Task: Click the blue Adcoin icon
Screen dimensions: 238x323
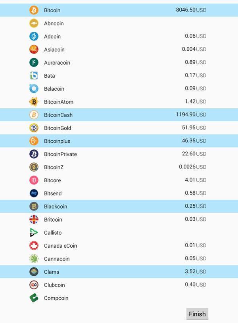Action: click(x=34, y=36)
